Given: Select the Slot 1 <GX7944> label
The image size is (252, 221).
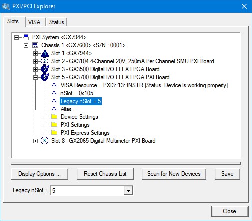Looking at the screenshot, I should (71, 53).
